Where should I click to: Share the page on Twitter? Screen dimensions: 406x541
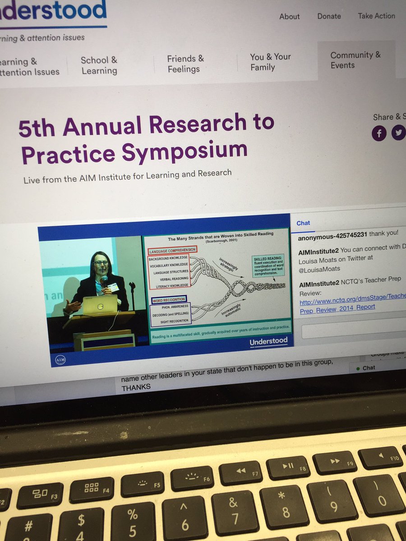[398, 133]
